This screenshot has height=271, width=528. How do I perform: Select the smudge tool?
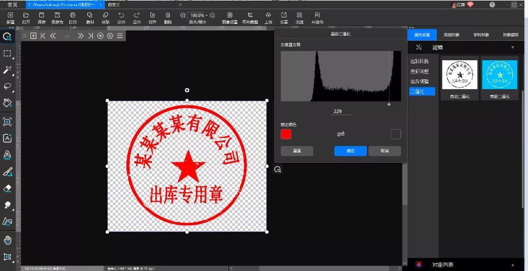[x=8, y=205]
